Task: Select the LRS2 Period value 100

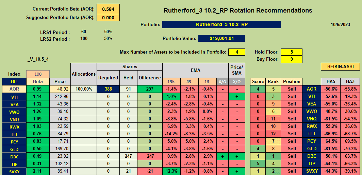Action: coord(84,38)
